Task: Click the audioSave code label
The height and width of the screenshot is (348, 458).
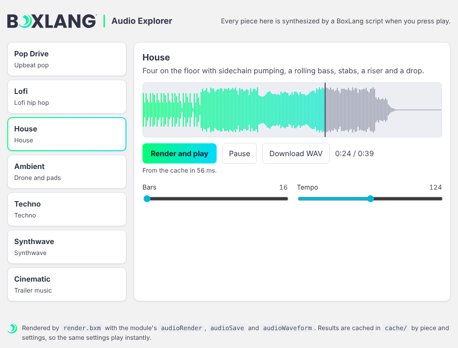Action: [227, 328]
